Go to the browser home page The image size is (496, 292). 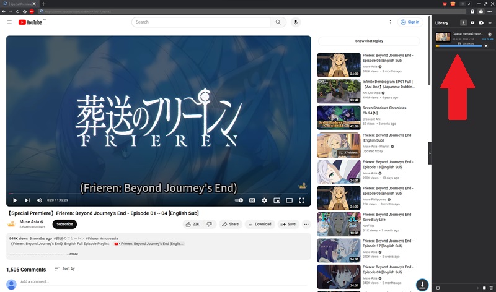tap(24, 11)
